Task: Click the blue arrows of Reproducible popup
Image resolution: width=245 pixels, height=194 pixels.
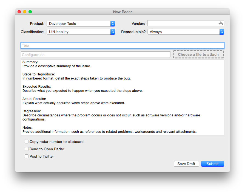Action: pos(222,32)
